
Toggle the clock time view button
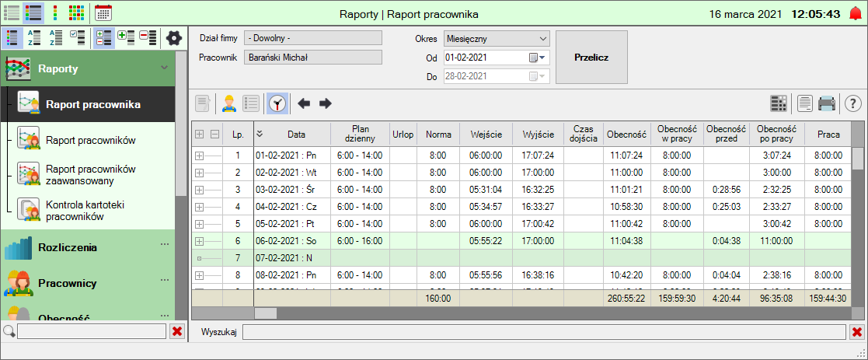click(x=277, y=103)
